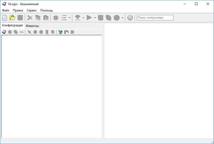Open the dropdown arrow next to play button

coord(95,18)
